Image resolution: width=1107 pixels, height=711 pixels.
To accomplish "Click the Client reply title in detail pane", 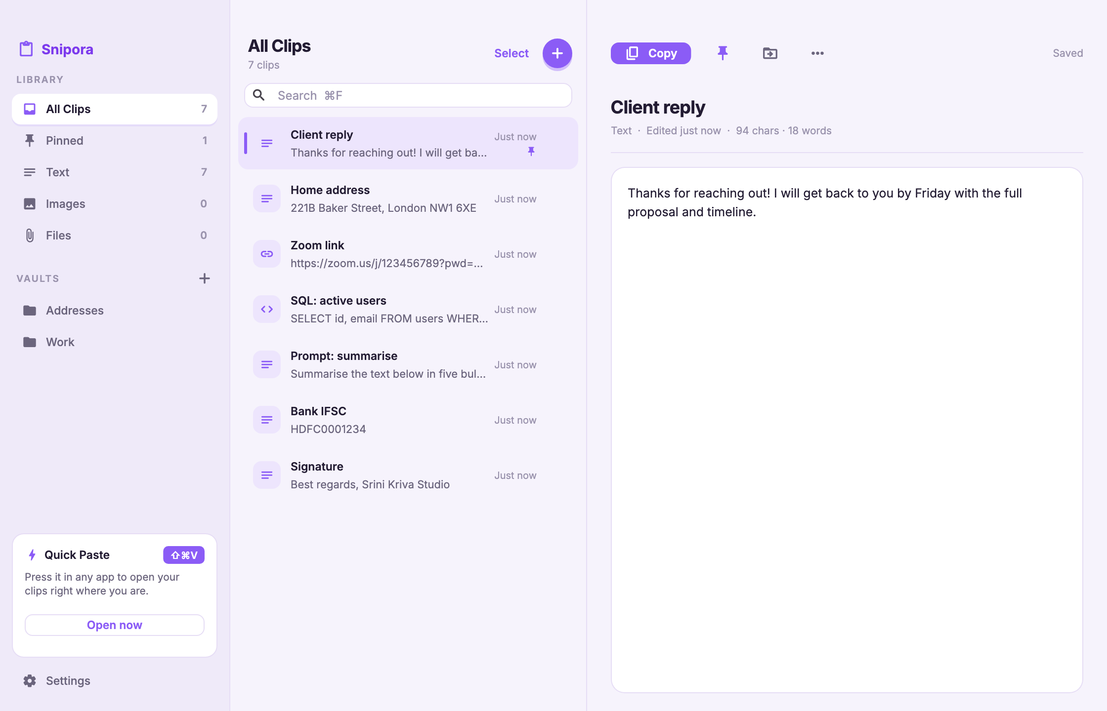I will tap(658, 107).
